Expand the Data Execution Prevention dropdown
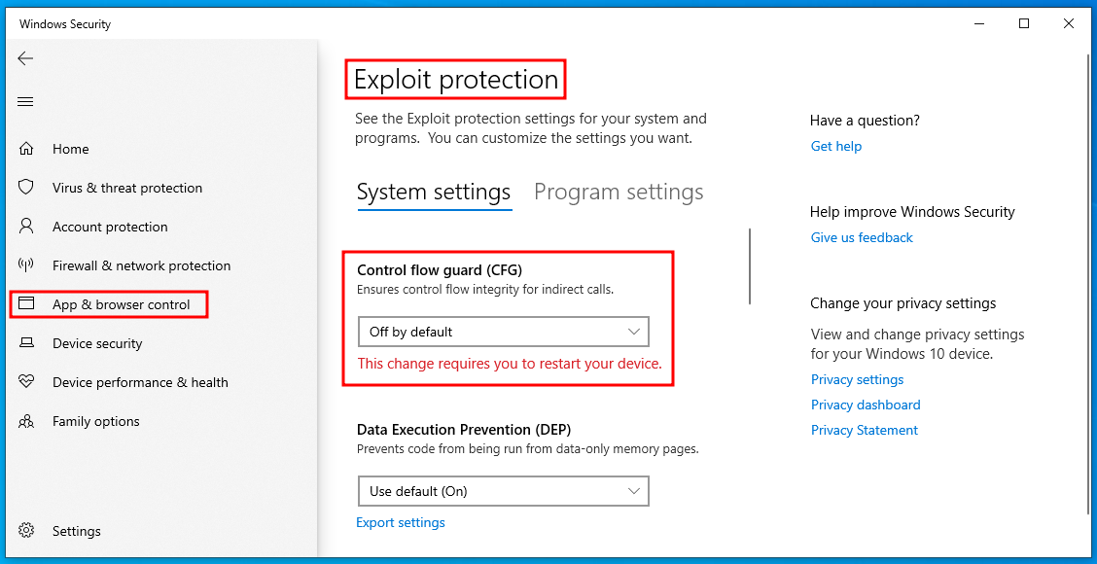1097x564 pixels. tap(503, 491)
